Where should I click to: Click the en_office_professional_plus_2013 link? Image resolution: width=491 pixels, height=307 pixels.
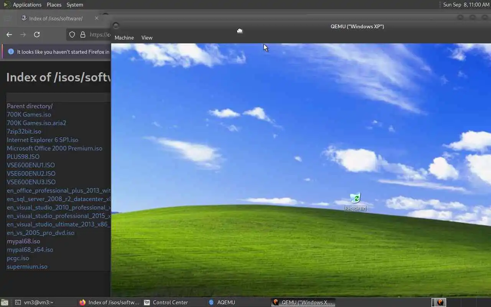[x=59, y=190]
